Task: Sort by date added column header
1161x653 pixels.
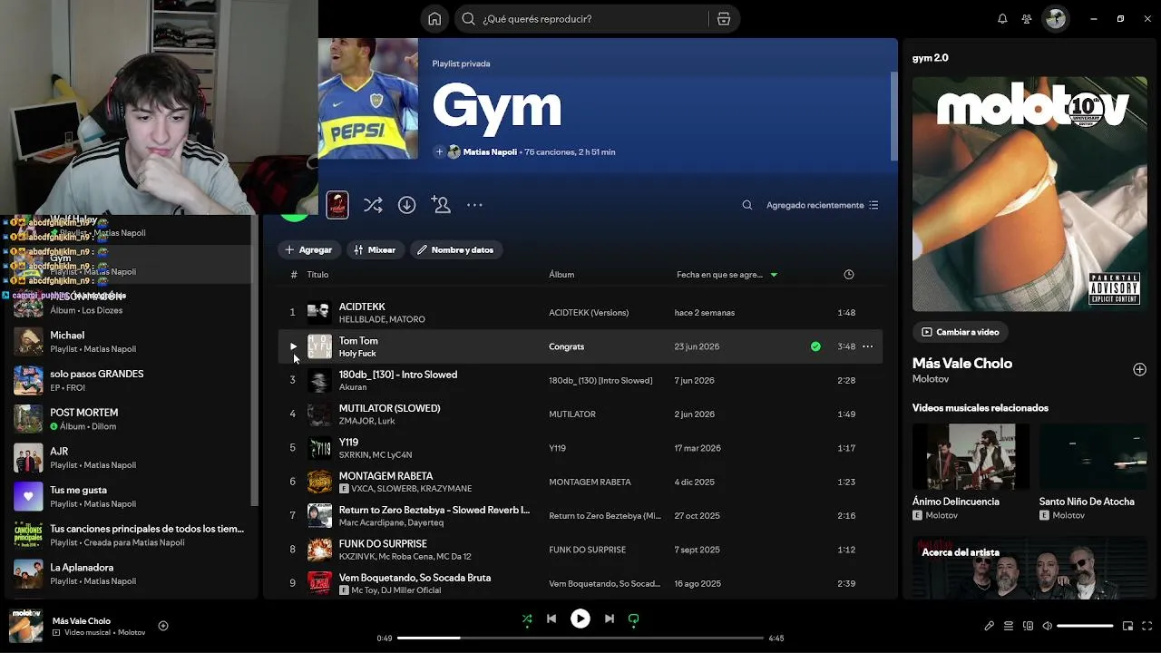Action: coord(727,275)
